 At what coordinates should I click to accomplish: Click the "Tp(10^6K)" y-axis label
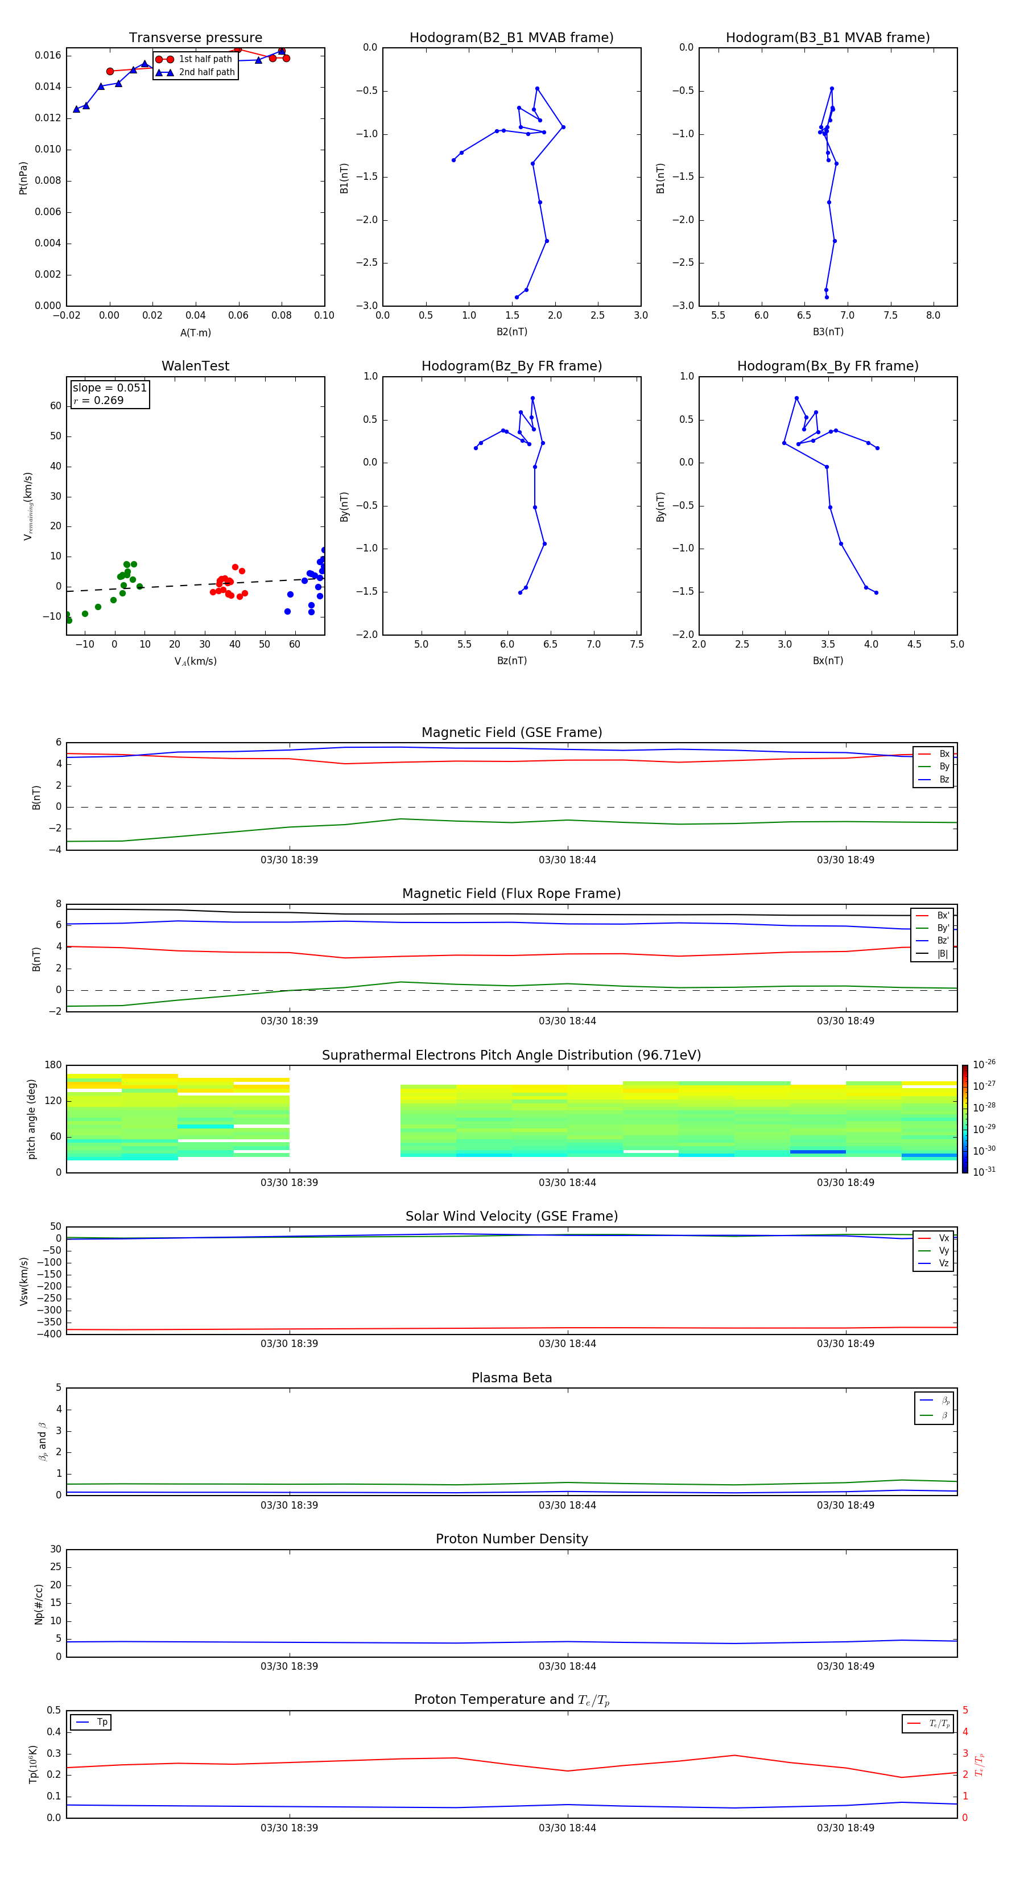(33, 1764)
